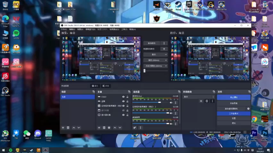Click the 转场特效 transition button between previews
Image resolution: width=273 pixels, height=153 pixels.
152,43
